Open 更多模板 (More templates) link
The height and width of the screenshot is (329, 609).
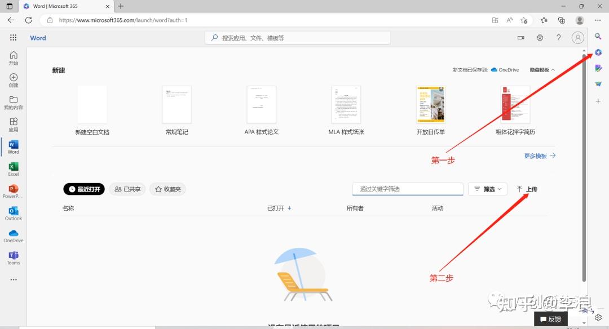[x=540, y=155]
